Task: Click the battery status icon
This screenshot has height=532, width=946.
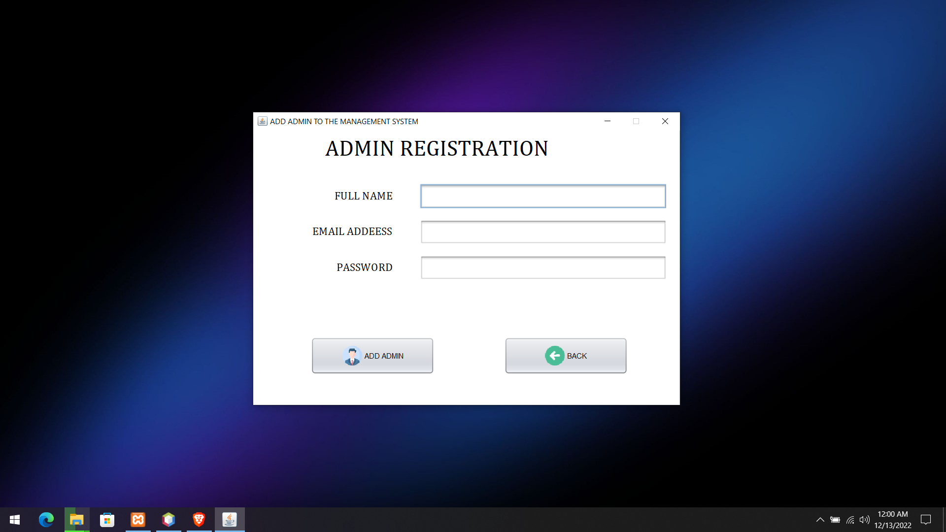Action: click(835, 520)
